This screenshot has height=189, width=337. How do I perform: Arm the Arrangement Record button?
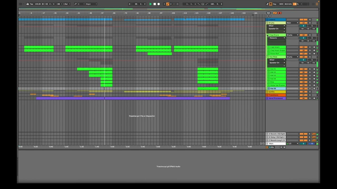click(158, 4)
